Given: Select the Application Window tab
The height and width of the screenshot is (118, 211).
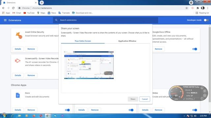Looking at the screenshot, I should coord(127,41).
